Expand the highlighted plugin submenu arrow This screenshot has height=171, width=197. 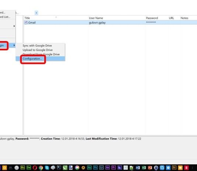14,45
